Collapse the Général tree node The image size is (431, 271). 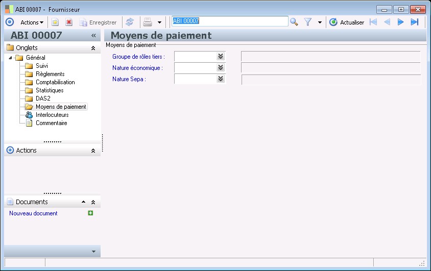(10, 58)
